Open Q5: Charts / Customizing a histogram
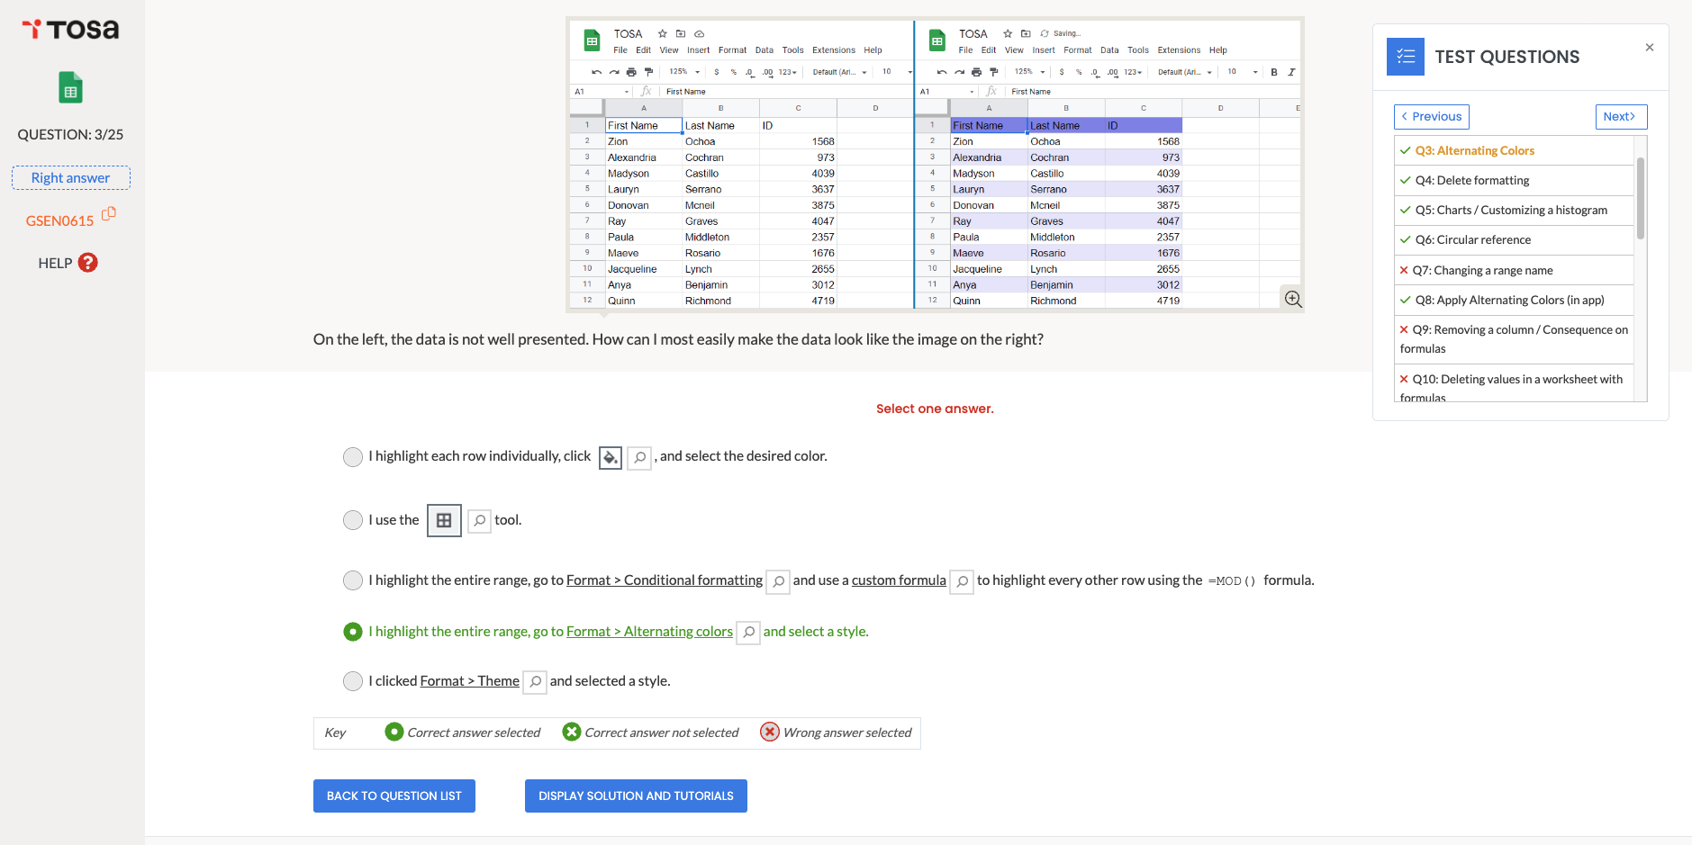 1513,210
